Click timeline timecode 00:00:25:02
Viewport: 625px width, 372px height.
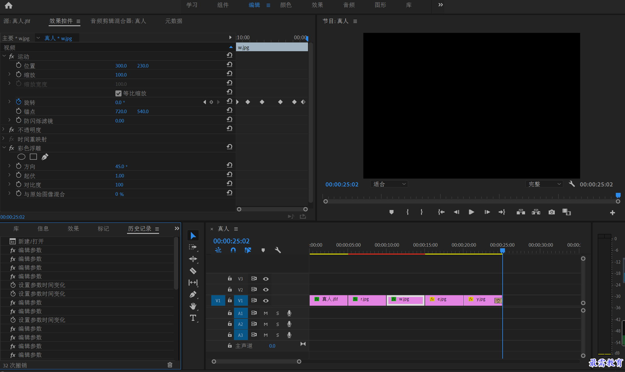231,241
